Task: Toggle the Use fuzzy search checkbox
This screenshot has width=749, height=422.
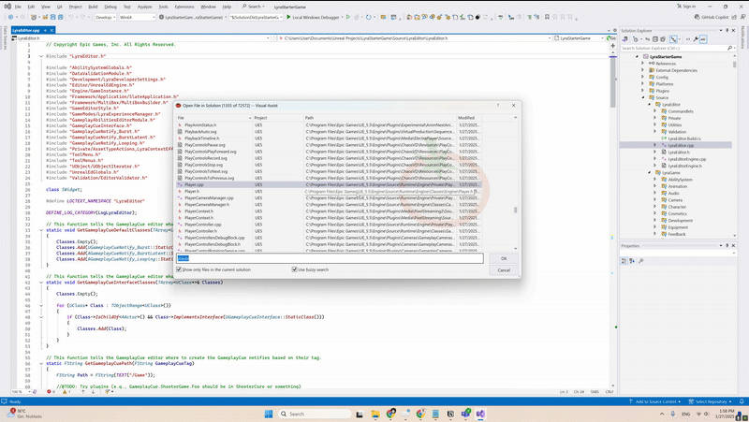Action: [294, 269]
